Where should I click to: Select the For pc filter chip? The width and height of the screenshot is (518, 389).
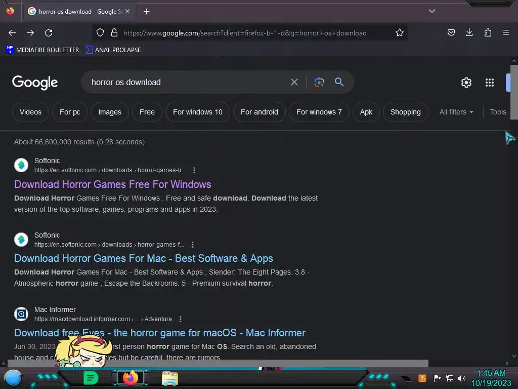tap(70, 112)
